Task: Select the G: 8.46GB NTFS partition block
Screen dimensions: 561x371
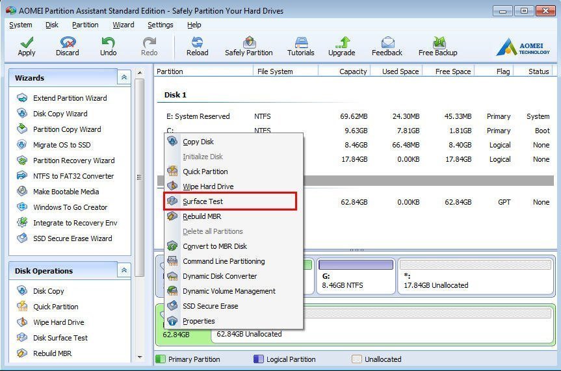Action: coord(356,276)
